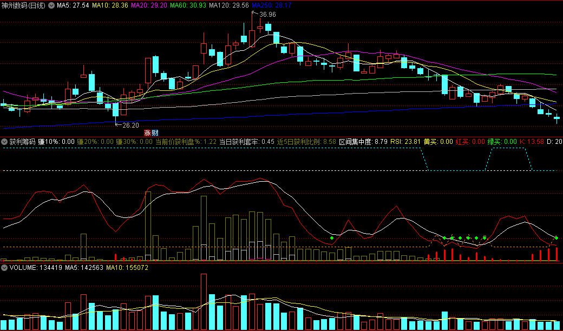Screen dimensions: 563x331
Task: Click the VOLUME: 134419 label
Action: (x=36, y=268)
